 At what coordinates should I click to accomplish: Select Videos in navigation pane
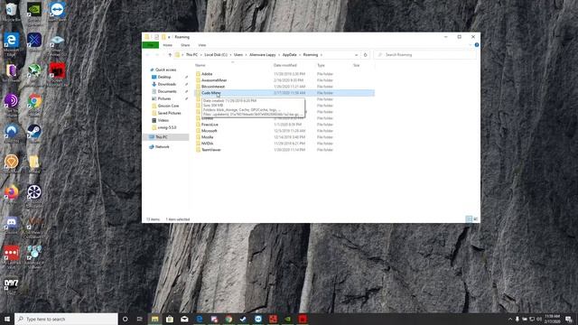(163, 120)
